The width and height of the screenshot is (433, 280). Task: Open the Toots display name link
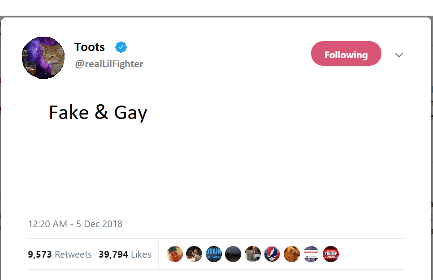(90, 47)
